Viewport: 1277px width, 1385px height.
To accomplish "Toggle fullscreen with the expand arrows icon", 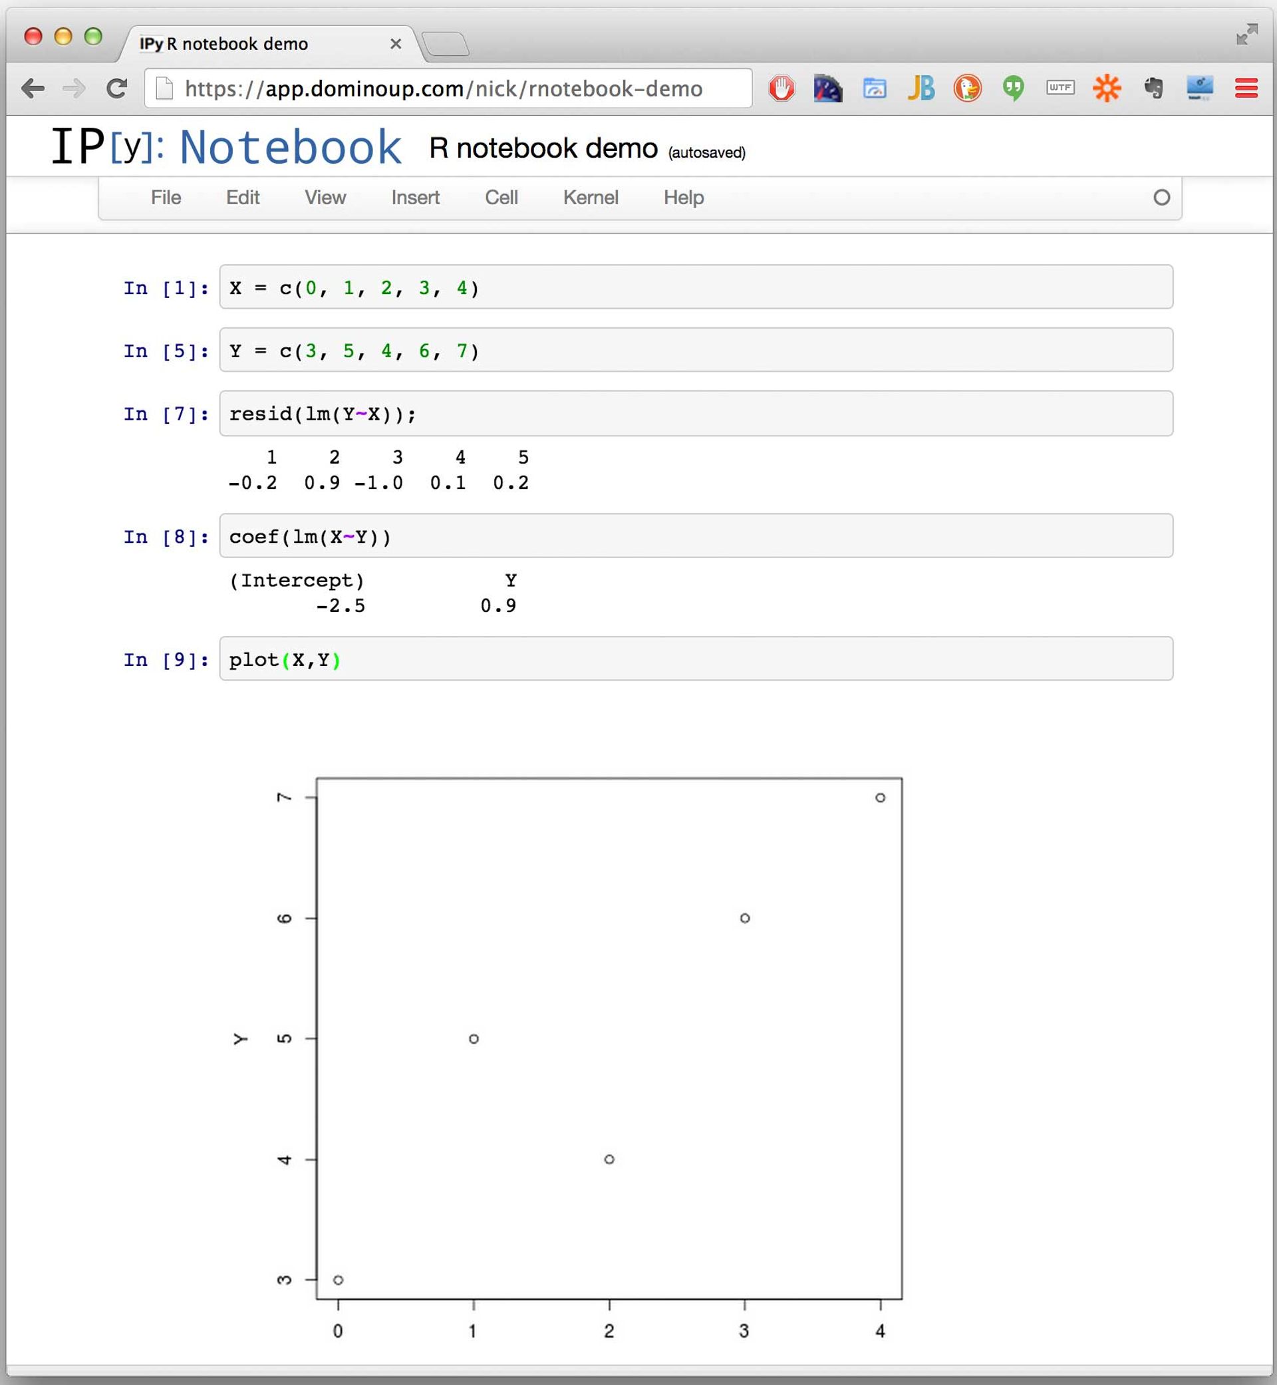I will 1246,34.
